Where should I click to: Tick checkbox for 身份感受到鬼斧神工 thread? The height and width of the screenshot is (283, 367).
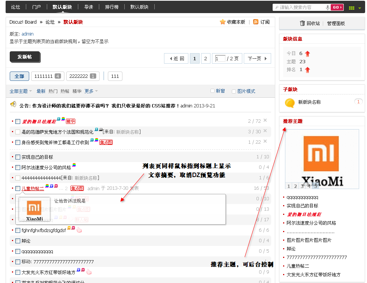pyautogui.click(x=18, y=142)
